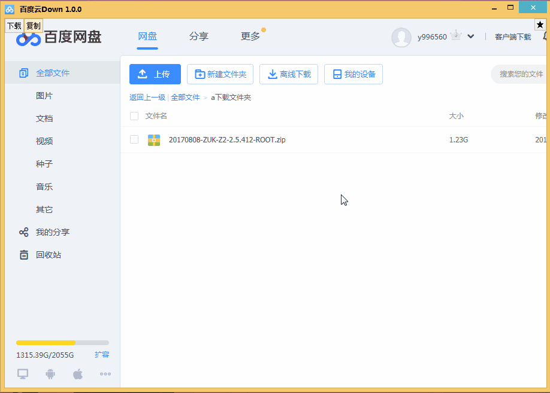
Task: Click the 下载 button at top left
Action: click(14, 26)
